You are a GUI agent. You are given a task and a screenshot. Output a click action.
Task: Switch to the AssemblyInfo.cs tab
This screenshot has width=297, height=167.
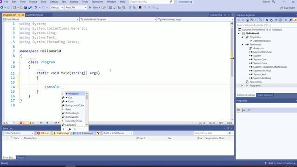(x=34, y=15)
